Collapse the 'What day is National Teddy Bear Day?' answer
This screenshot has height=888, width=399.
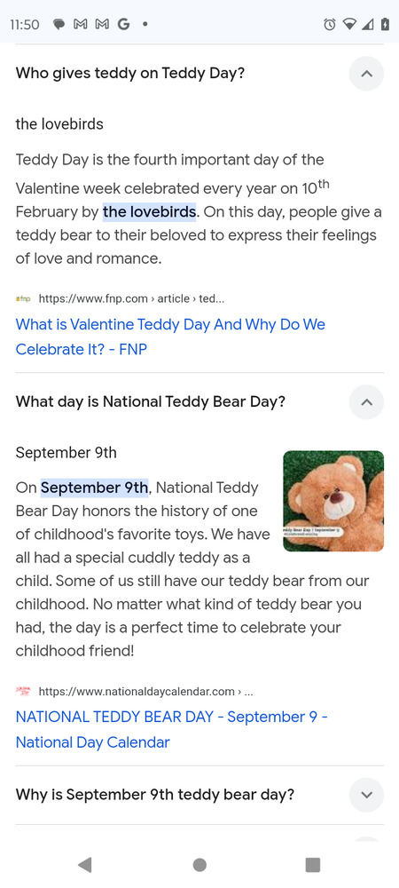click(366, 402)
